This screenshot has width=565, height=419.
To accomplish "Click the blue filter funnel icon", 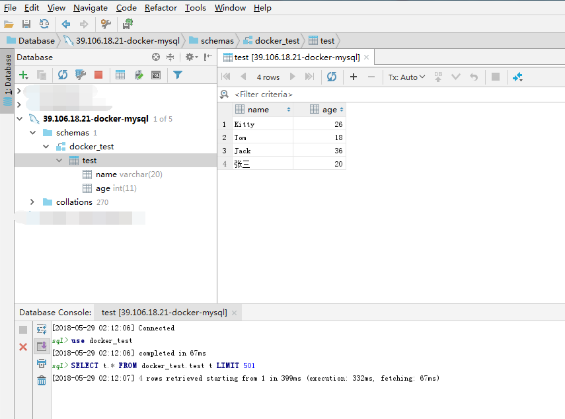I will click(178, 75).
